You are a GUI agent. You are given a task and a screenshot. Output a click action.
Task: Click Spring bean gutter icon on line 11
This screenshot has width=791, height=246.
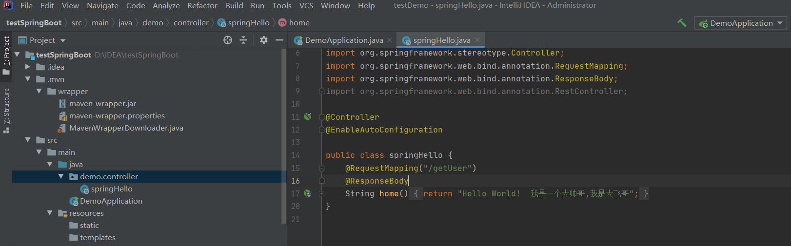click(307, 117)
